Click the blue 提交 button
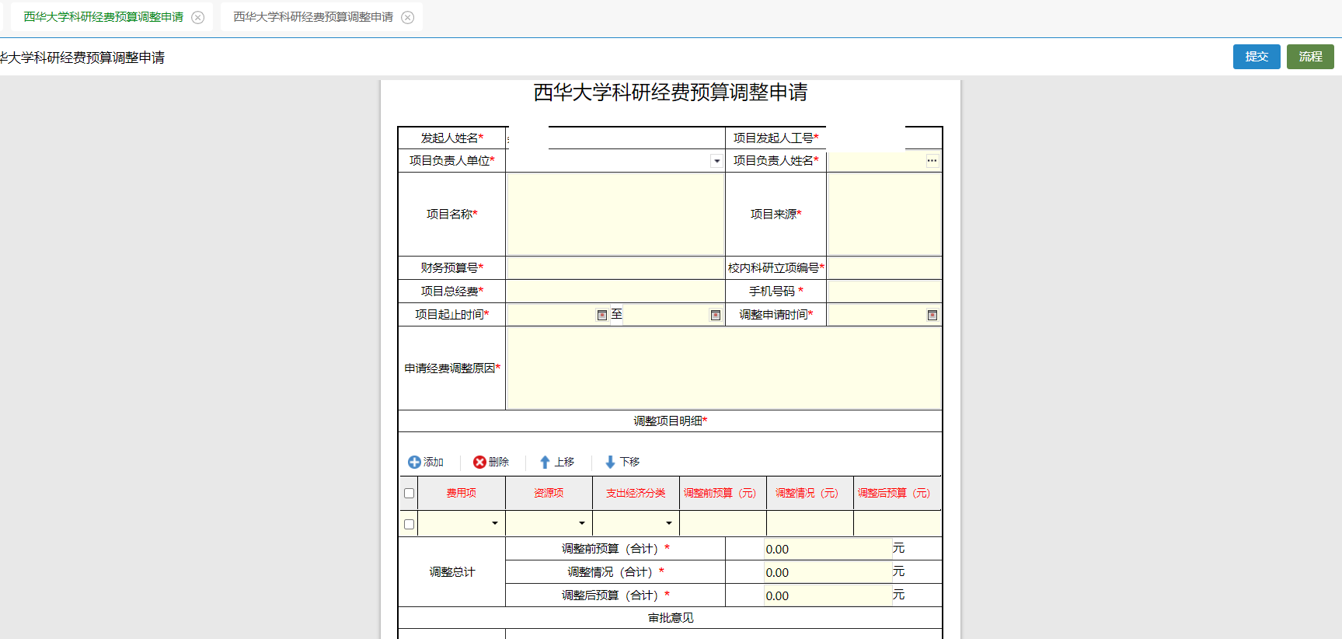This screenshot has width=1342, height=639. click(1256, 57)
